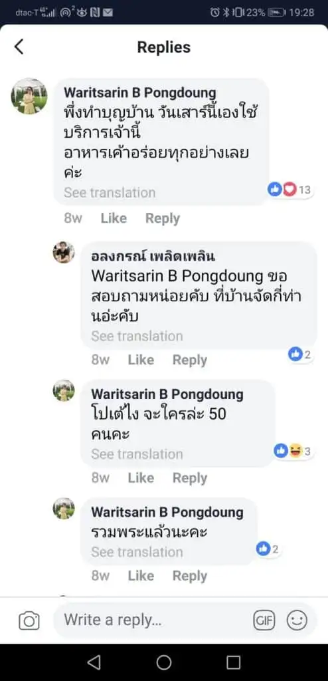Image resolution: width=328 pixels, height=681 pixels.
Task: Open the emoji smiley picker
Action: click(297, 620)
